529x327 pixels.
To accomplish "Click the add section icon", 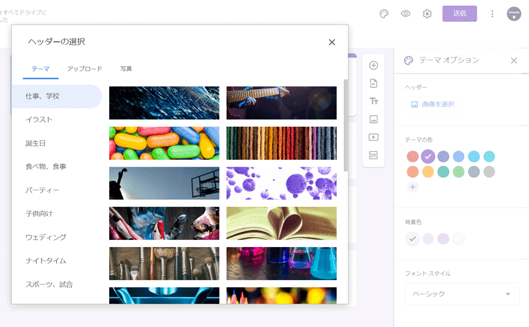I will (x=374, y=155).
